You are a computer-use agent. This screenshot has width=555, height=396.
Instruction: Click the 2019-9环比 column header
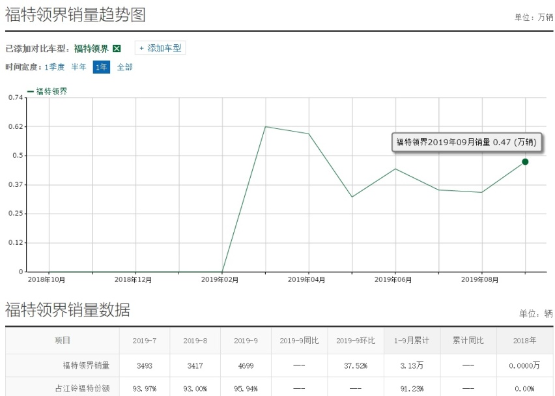[x=356, y=341]
